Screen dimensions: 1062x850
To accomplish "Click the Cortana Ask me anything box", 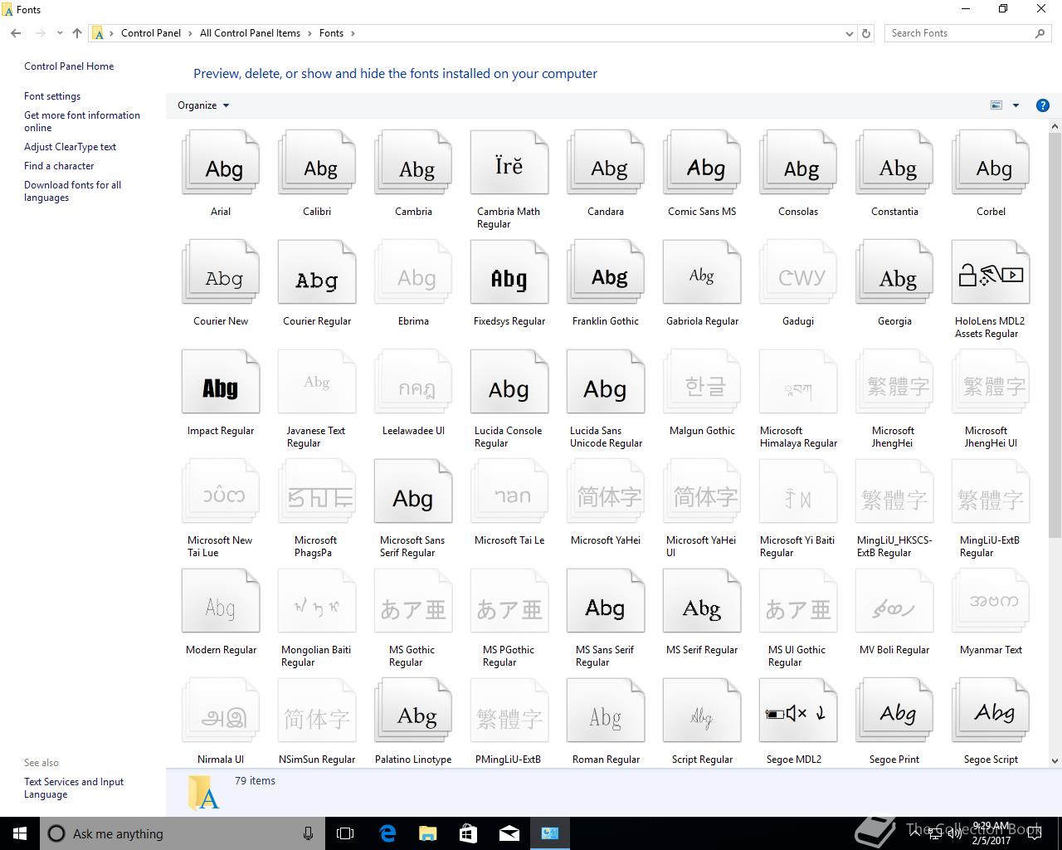I will point(182,833).
